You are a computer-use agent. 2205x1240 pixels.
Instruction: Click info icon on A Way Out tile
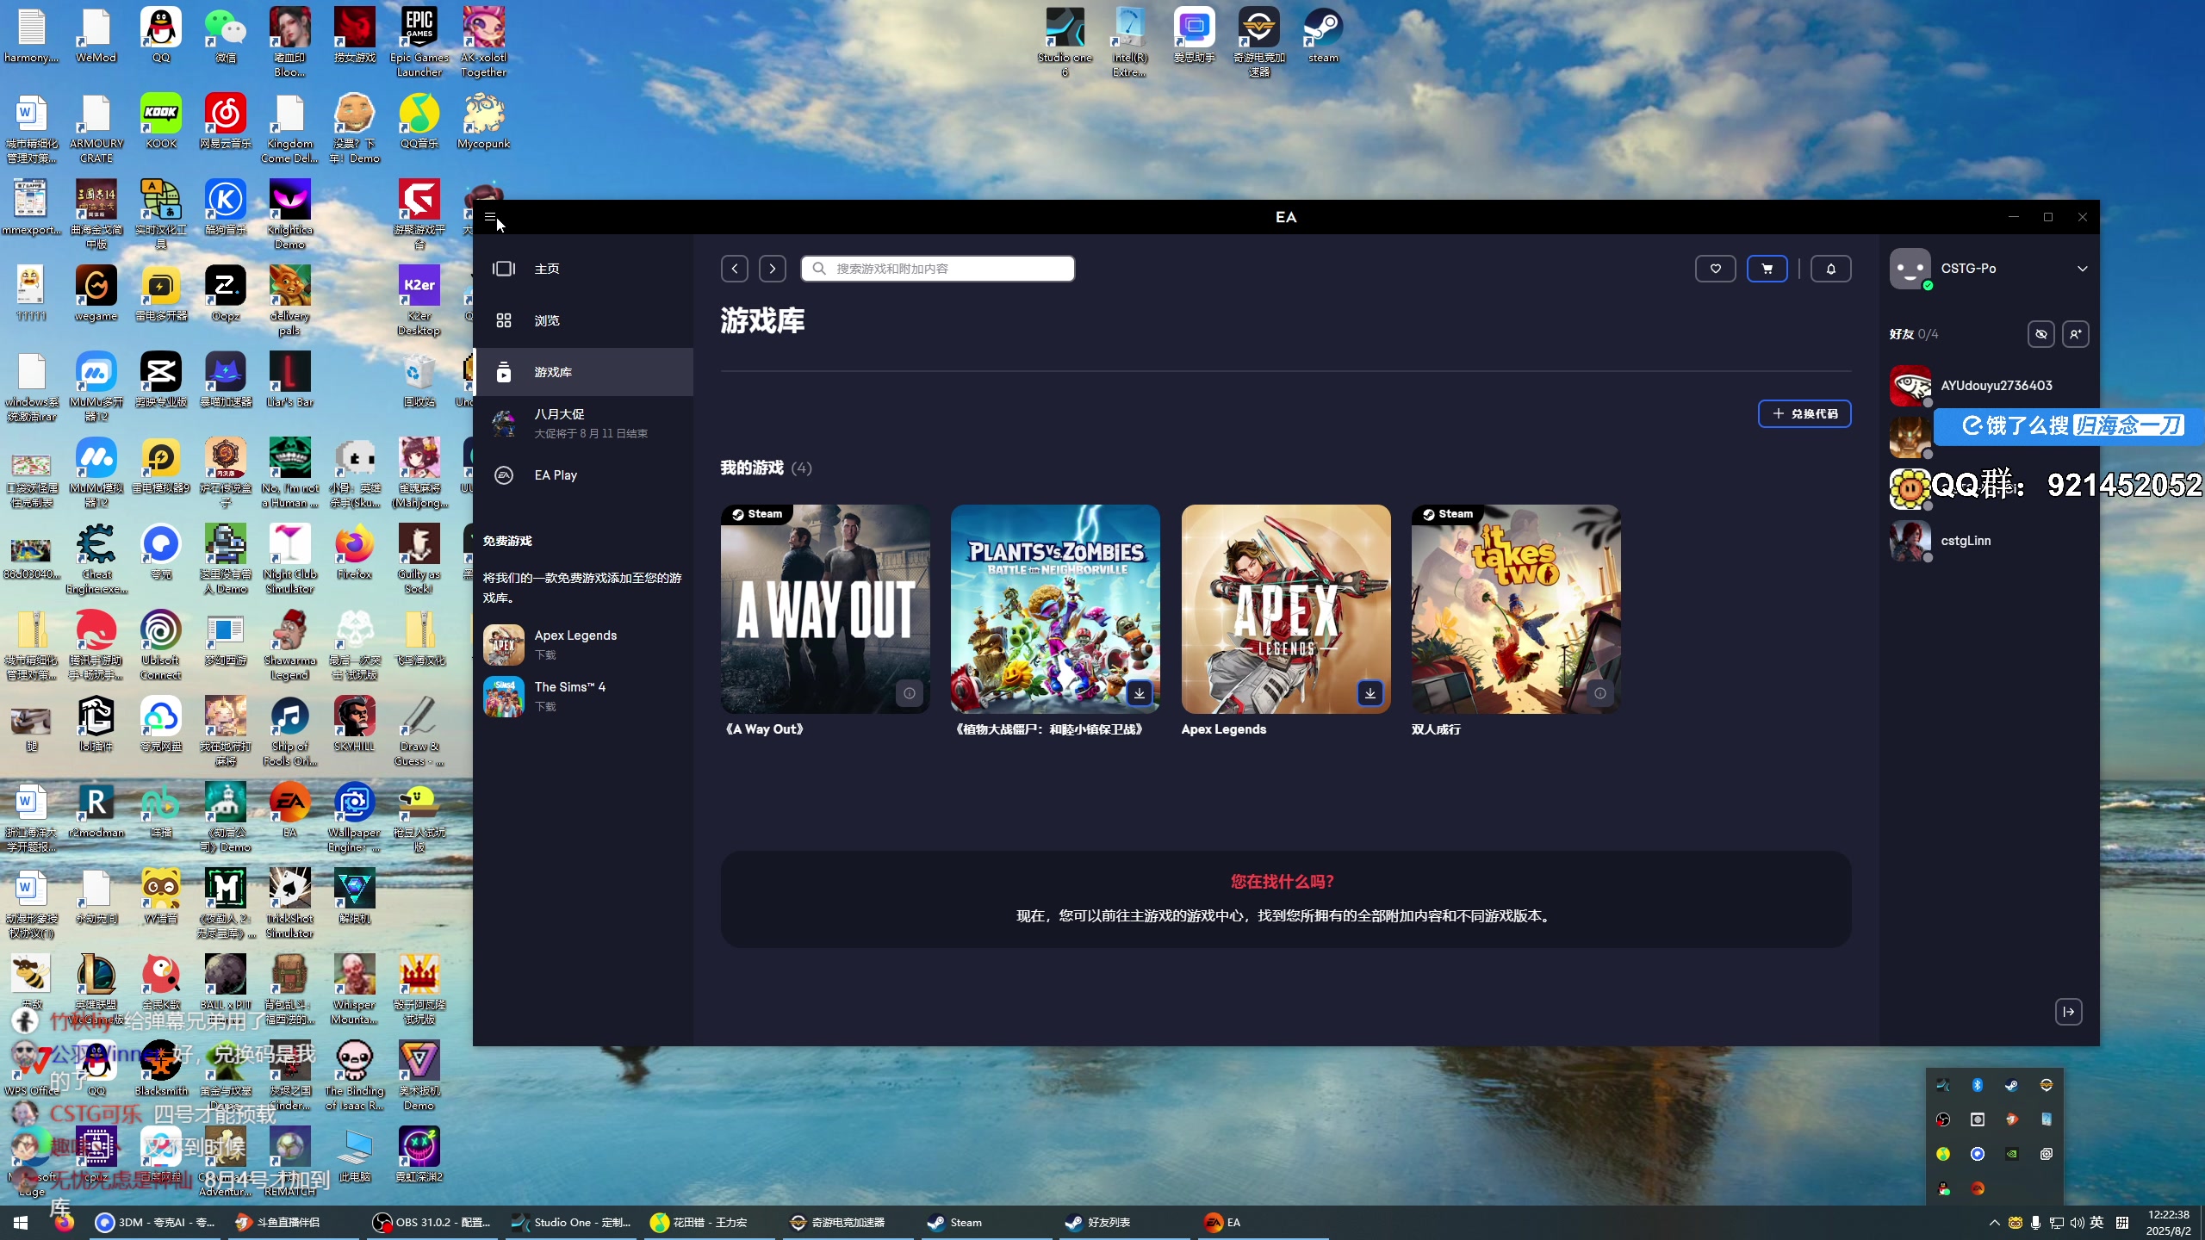[x=909, y=693]
